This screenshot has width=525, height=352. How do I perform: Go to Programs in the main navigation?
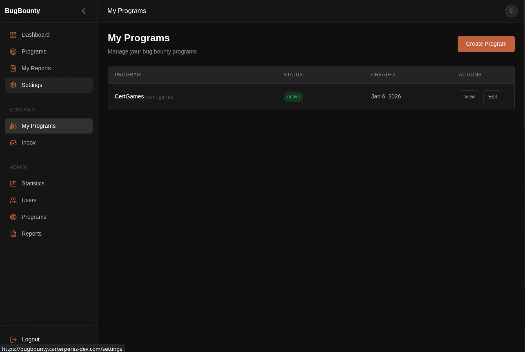49,52
